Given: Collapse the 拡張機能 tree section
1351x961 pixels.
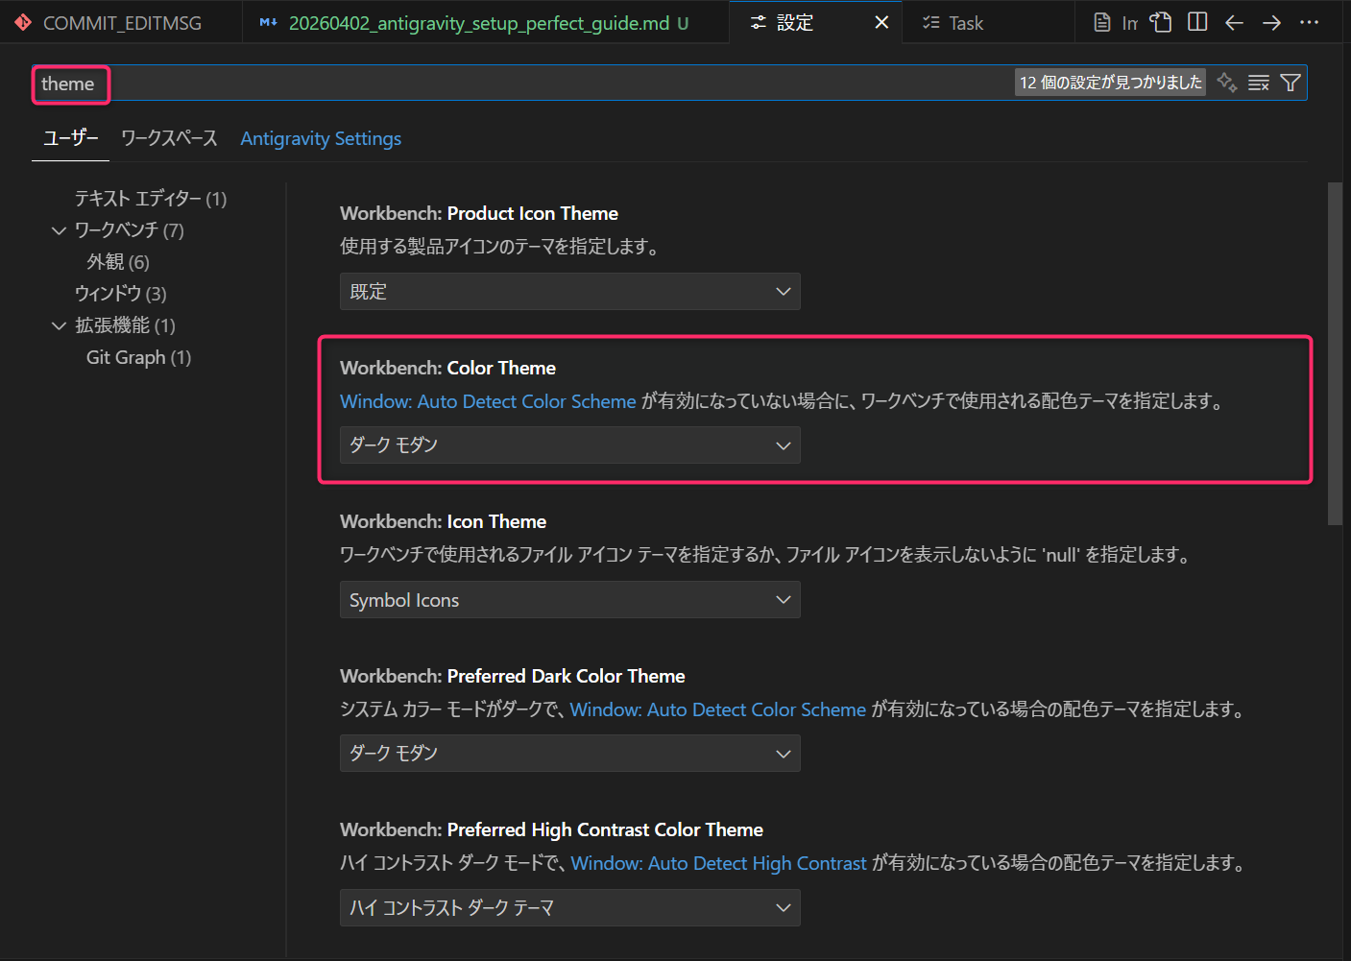Looking at the screenshot, I should click(59, 326).
